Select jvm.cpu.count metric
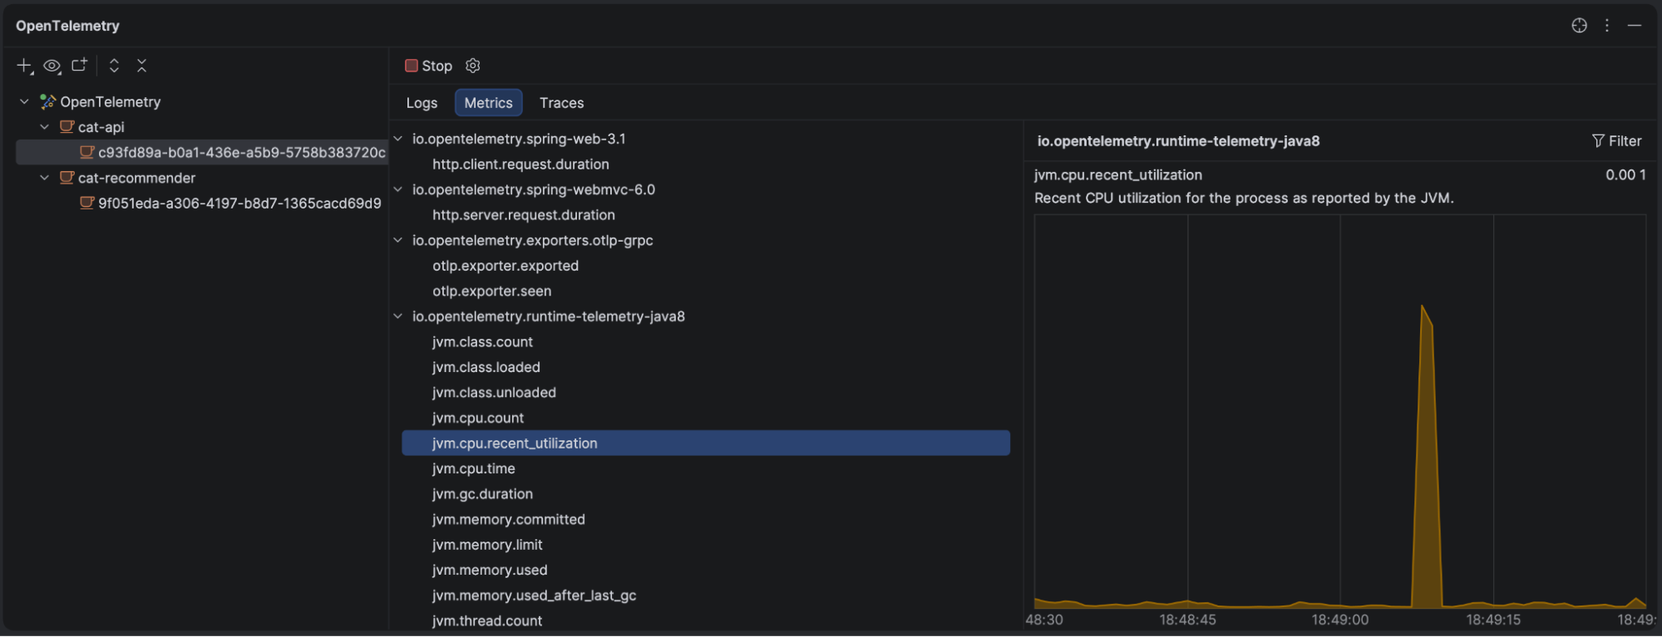1662x637 pixels. 478,418
